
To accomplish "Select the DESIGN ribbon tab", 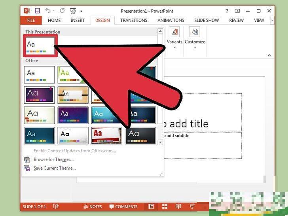I will point(102,20).
